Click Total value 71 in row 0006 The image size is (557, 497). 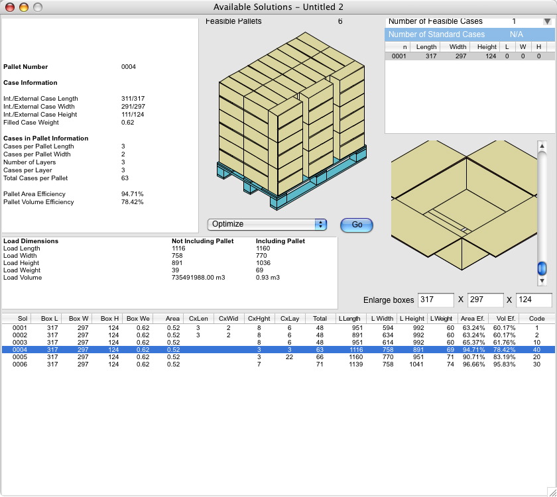(x=320, y=364)
